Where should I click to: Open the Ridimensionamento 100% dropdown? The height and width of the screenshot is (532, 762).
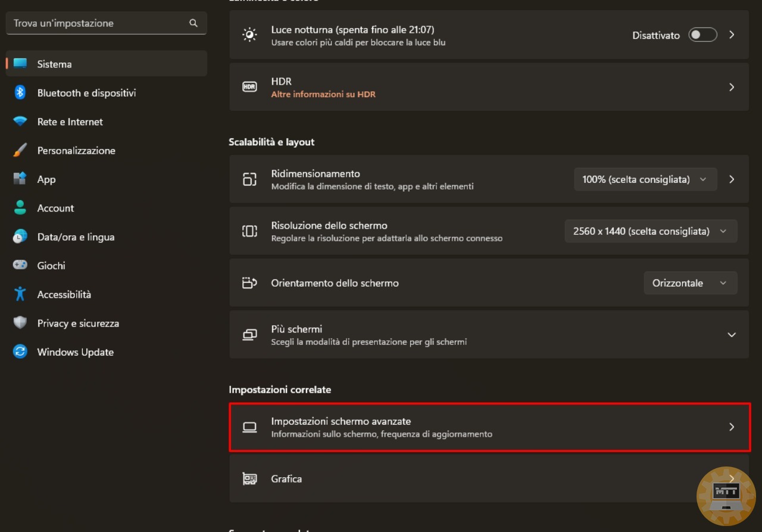[645, 179]
